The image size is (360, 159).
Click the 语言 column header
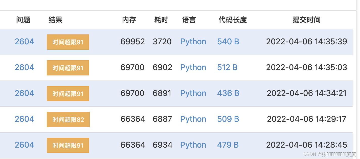click(x=189, y=20)
